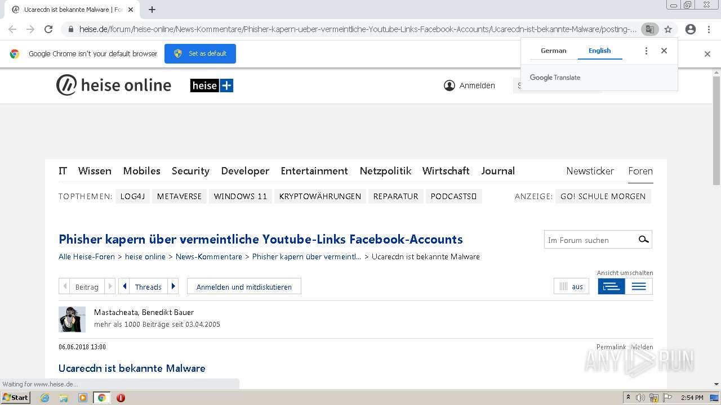Select the METAVERSE top theme

pyautogui.click(x=179, y=196)
